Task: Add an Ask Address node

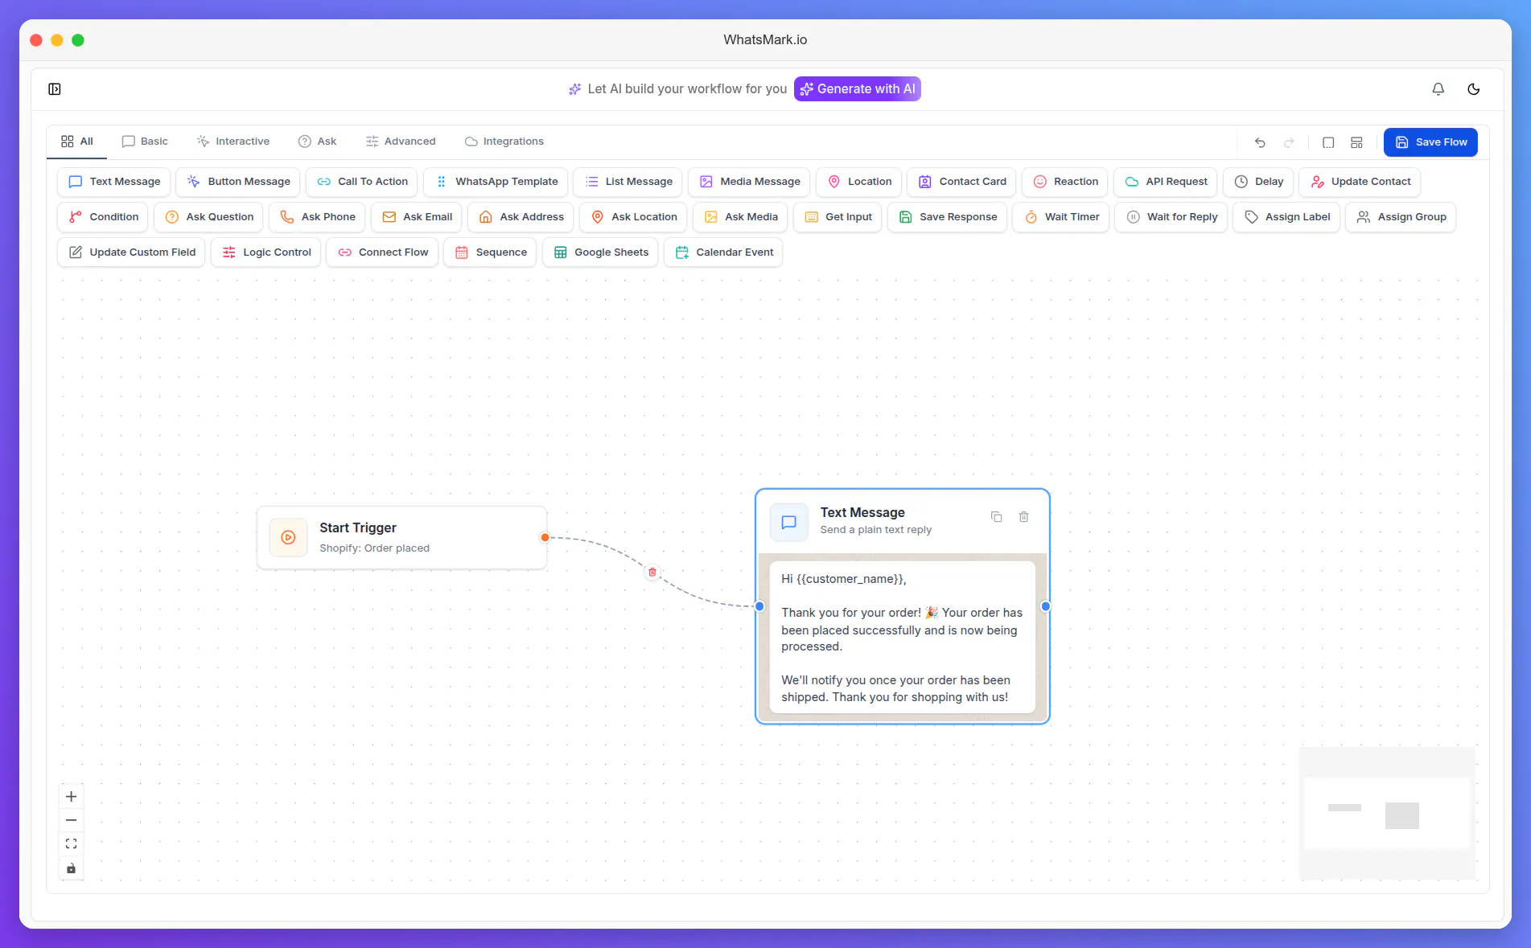Action: [x=521, y=217]
